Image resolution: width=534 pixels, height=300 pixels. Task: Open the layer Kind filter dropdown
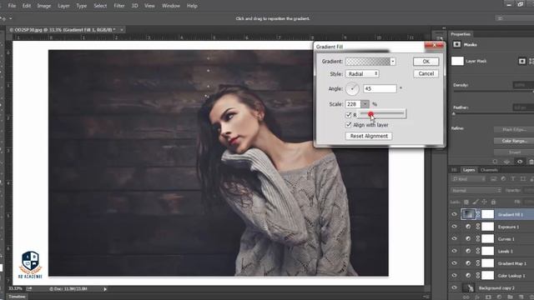click(468, 179)
